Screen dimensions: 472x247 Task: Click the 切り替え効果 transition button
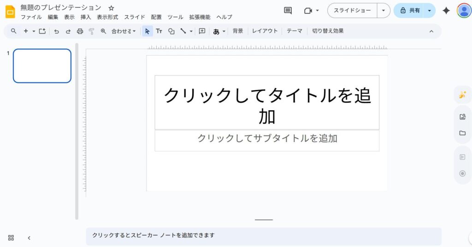point(328,31)
